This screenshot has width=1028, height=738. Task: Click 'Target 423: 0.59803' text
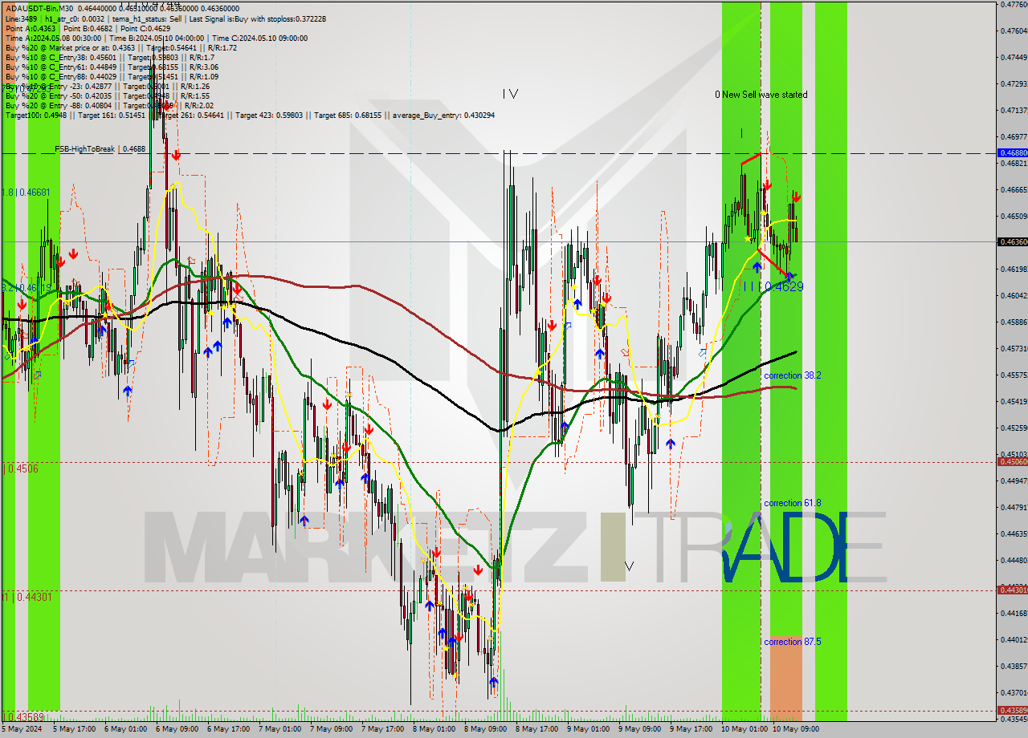click(276, 116)
